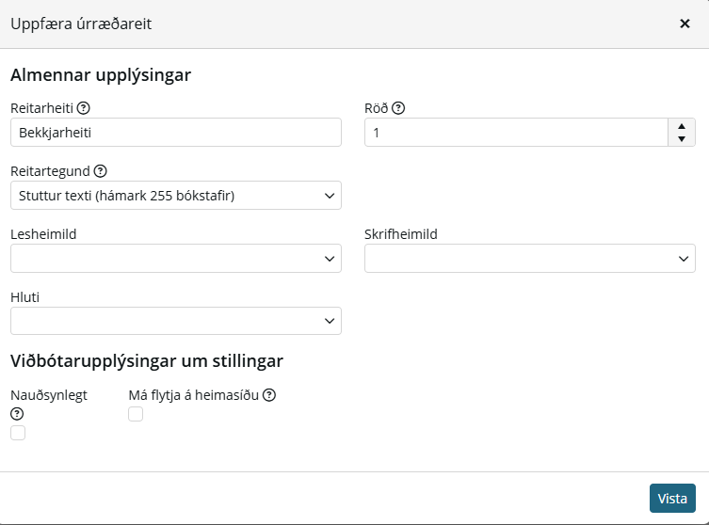Image resolution: width=709 pixels, height=525 pixels.
Task: Click help icon beside Má flytja á heimasíðu
Action: tap(269, 395)
